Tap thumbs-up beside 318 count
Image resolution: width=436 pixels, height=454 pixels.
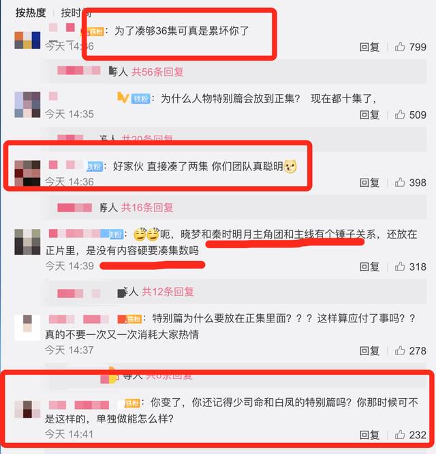pyautogui.click(x=400, y=267)
